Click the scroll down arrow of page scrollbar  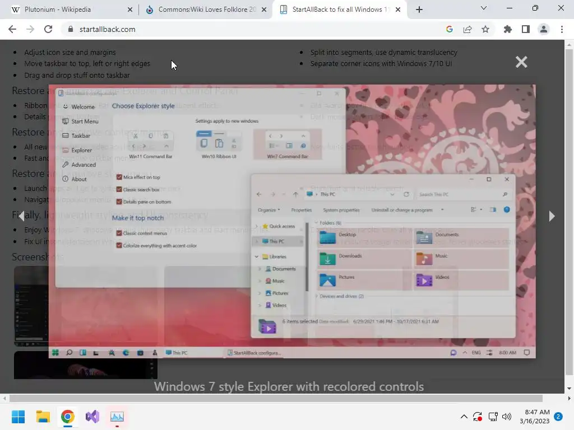point(569,389)
